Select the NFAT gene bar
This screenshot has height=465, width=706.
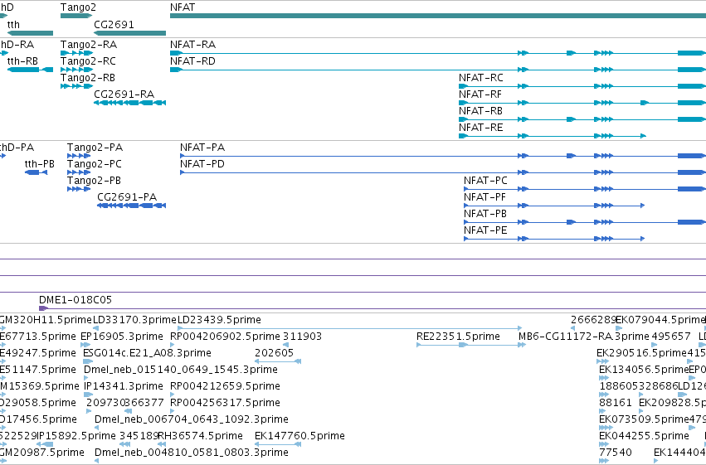438,16
